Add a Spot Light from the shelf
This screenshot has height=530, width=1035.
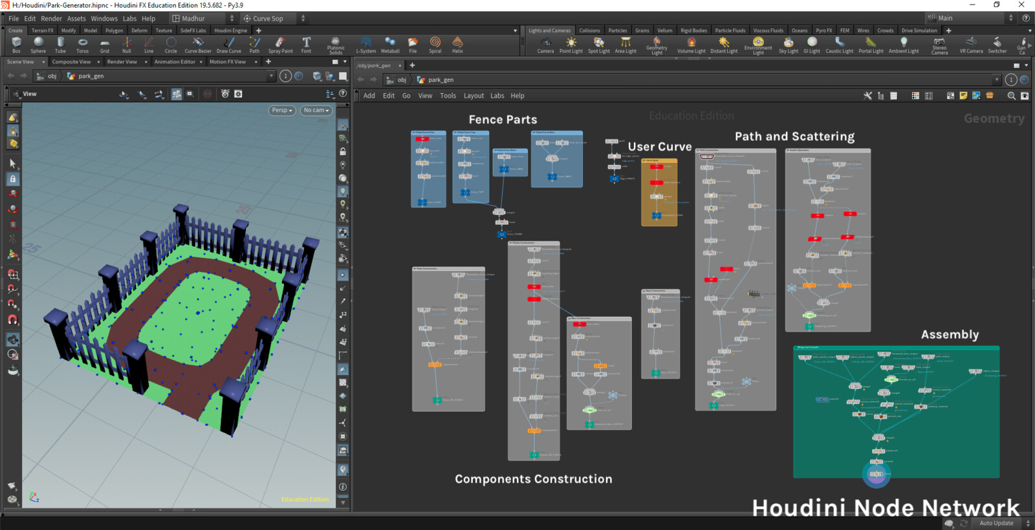pos(598,45)
